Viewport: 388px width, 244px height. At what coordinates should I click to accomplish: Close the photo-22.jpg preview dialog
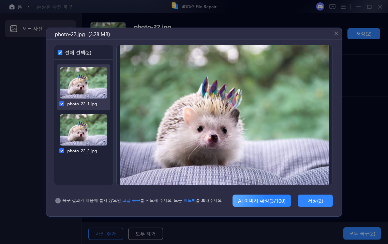coord(336,33)
